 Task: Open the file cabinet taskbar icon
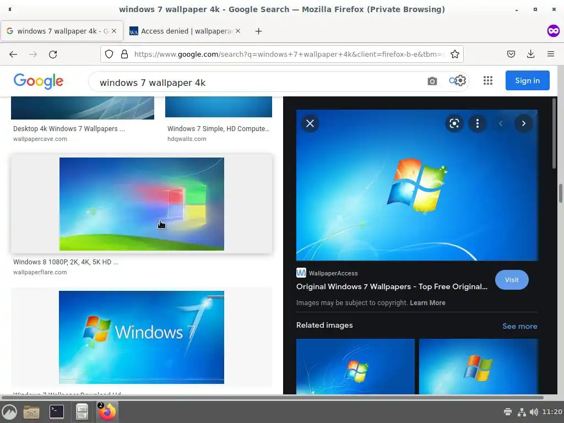click(x=82, y=412)
